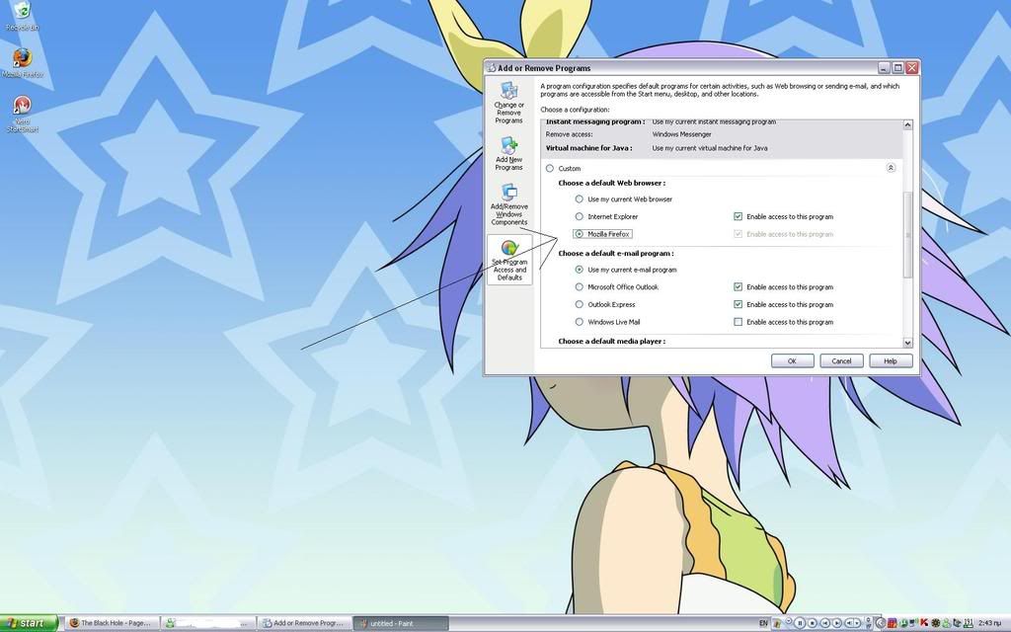Image resolution: width=1011 pixels, height=632 pixels.
Task: Open the Add New Programs section
Action: coord(508,154)
